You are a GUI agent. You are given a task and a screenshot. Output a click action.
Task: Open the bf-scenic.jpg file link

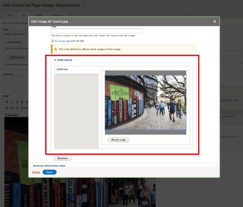pos(62,41)
